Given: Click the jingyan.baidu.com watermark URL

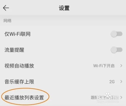Looking at the screenshot, I should [108, 101].
